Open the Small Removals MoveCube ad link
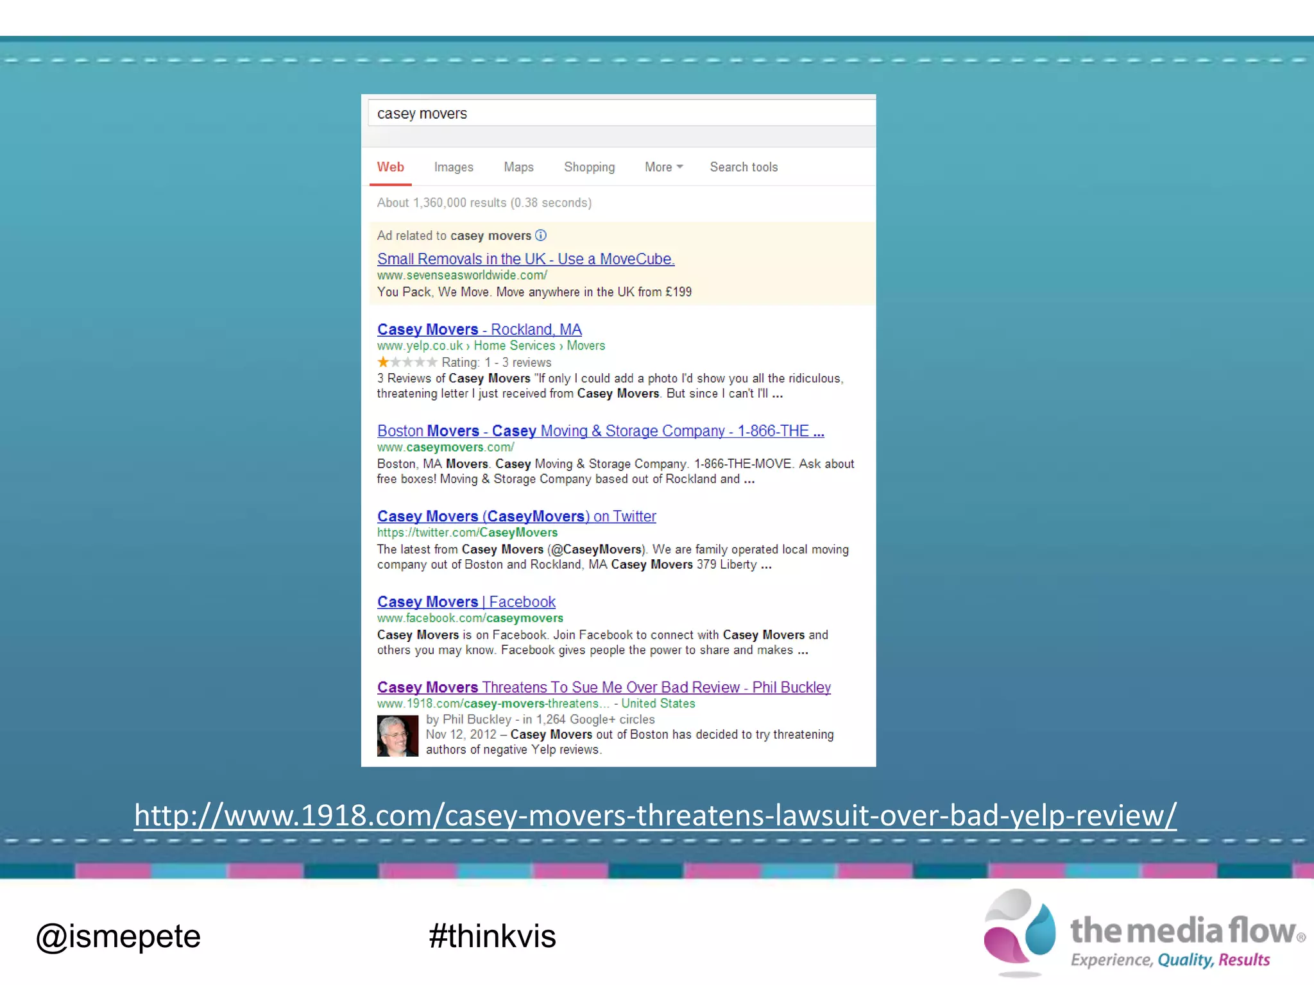The width and height of the screenshot is (1314, 985). pyautogui.click(x=525, y=258)
